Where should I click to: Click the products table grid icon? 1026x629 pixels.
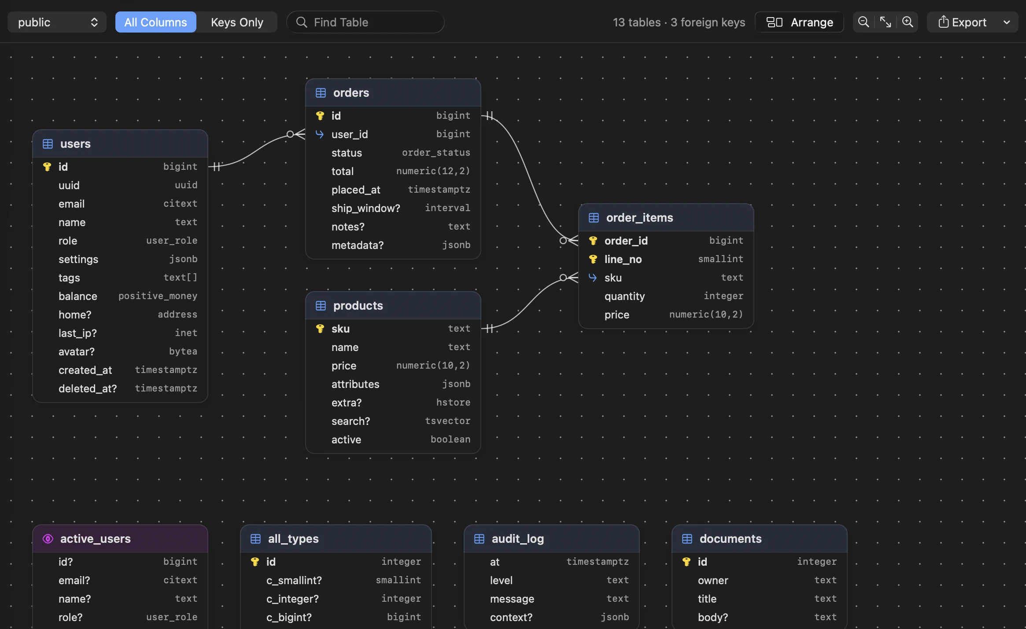(x=321, y=306)
